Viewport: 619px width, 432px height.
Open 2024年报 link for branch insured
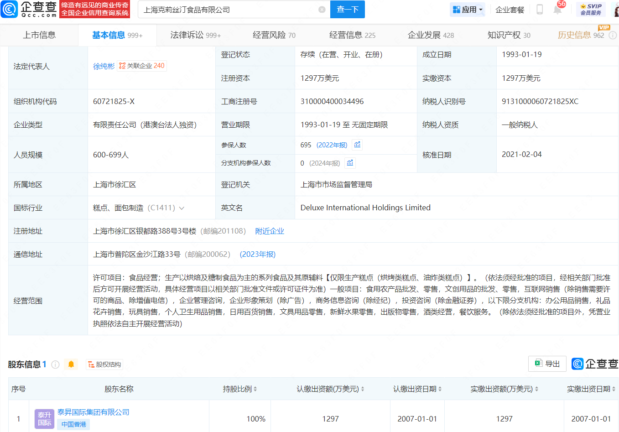(324, 163)
